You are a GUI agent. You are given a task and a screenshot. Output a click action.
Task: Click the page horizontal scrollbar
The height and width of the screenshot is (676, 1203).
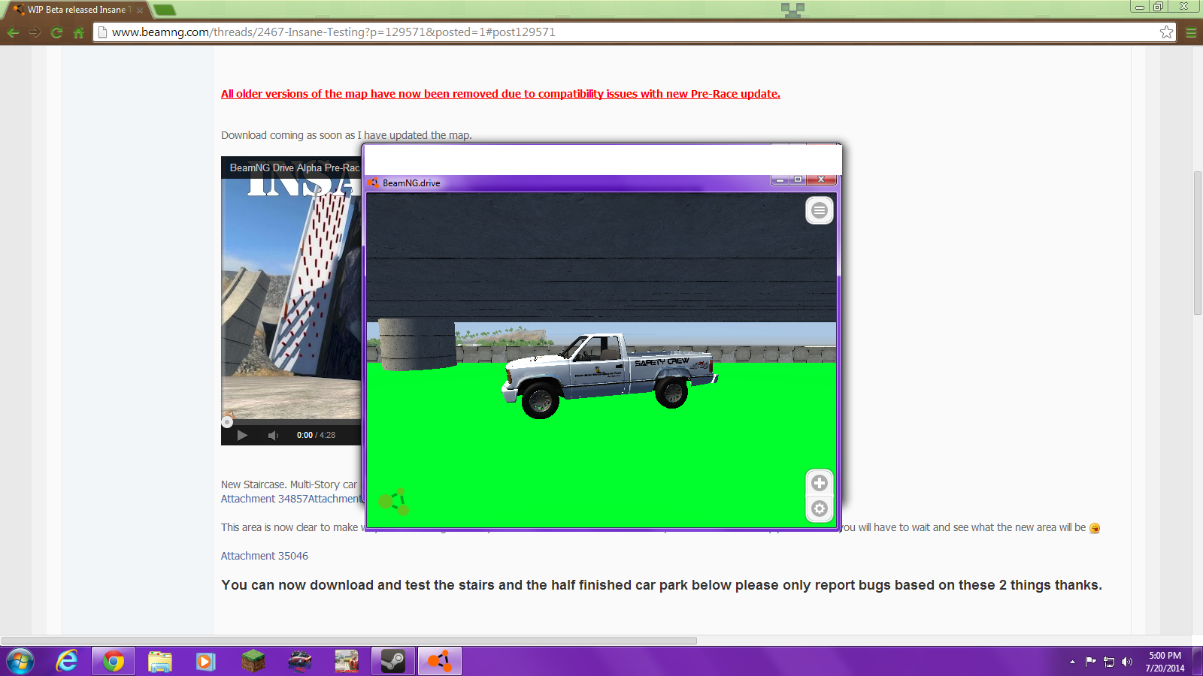[350, 641]
